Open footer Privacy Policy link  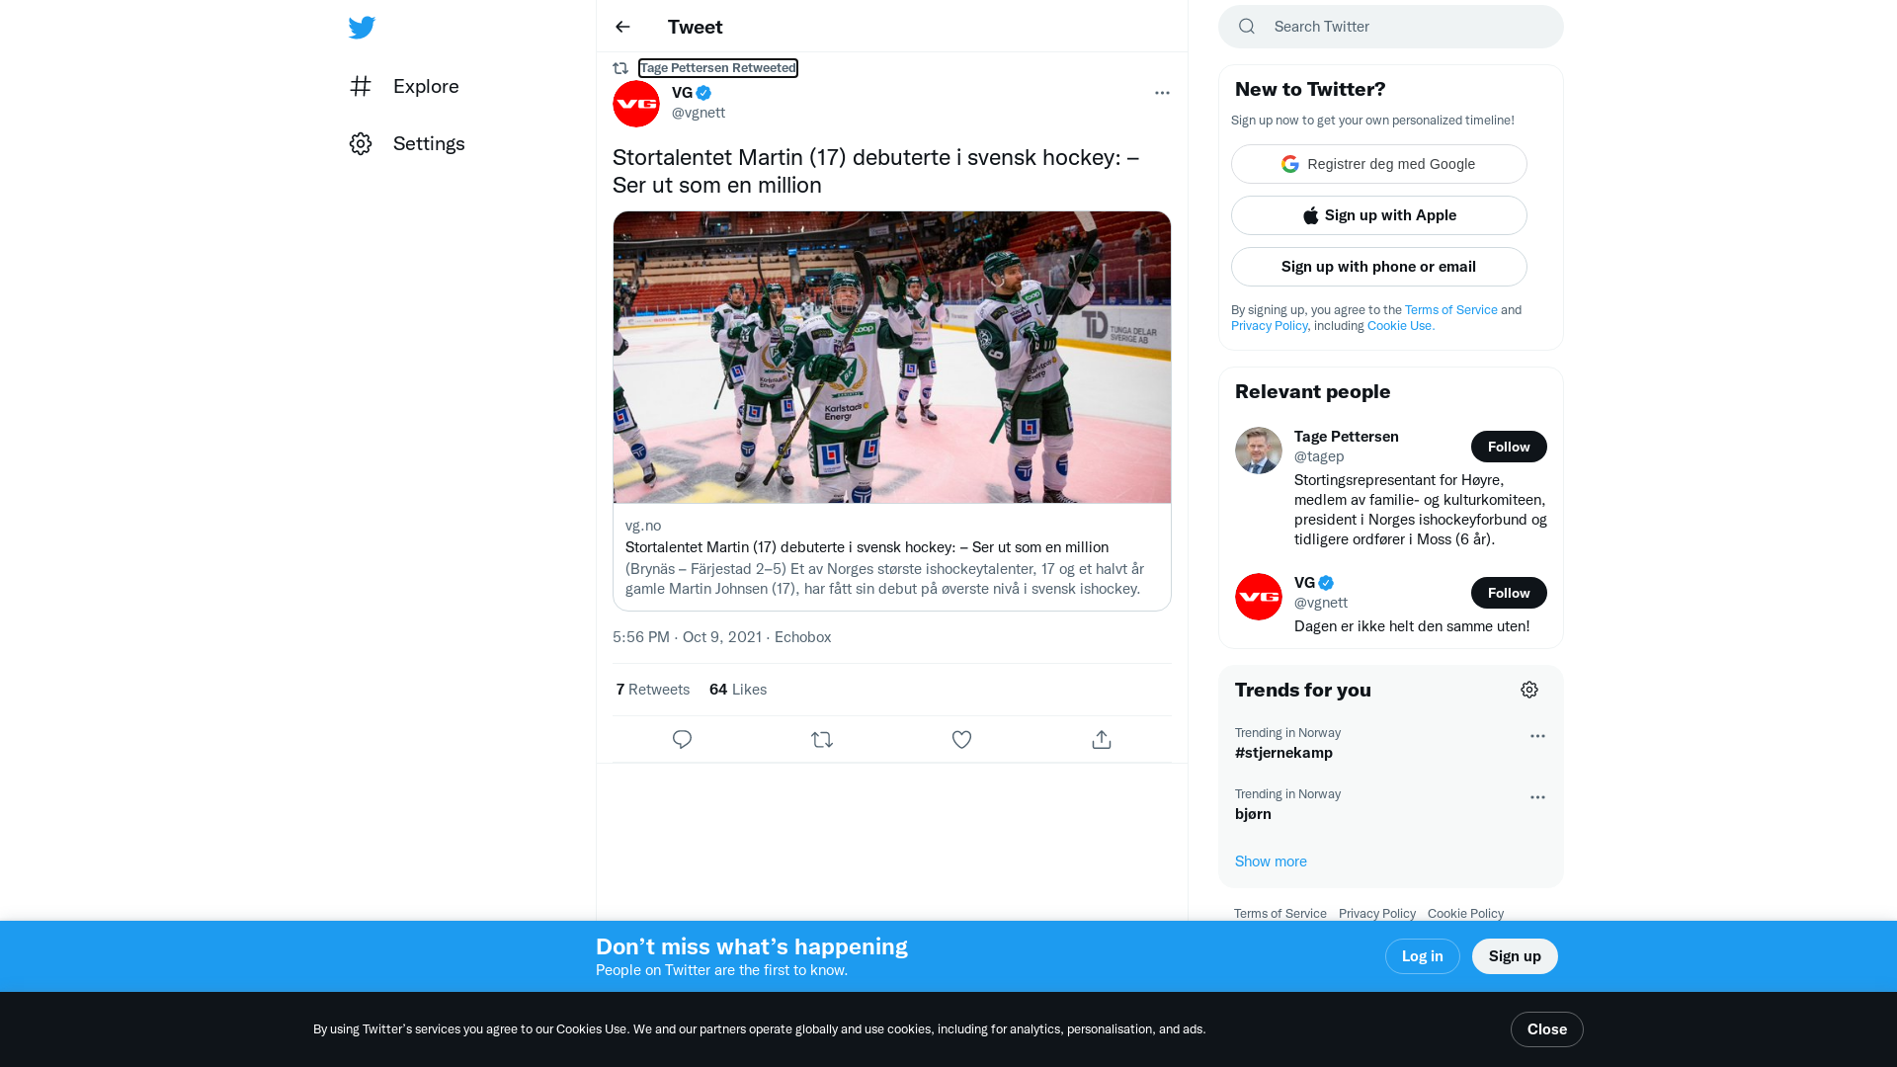click(x=1377, y=914)
